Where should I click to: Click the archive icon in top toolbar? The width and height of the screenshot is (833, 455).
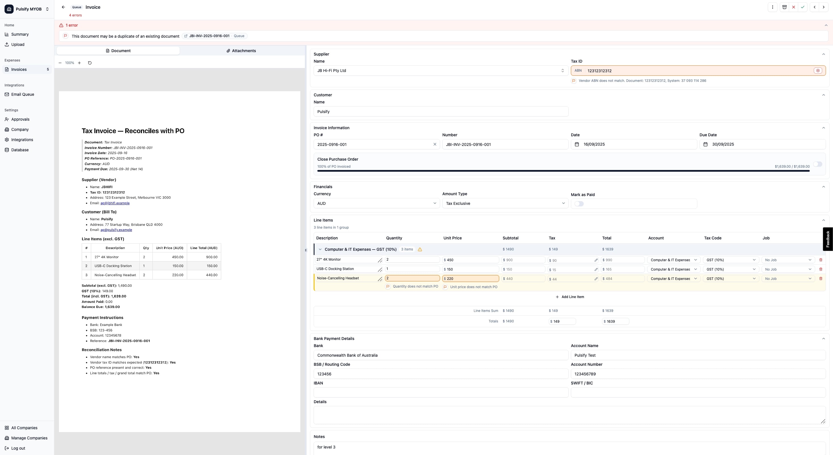pos(785,7)
